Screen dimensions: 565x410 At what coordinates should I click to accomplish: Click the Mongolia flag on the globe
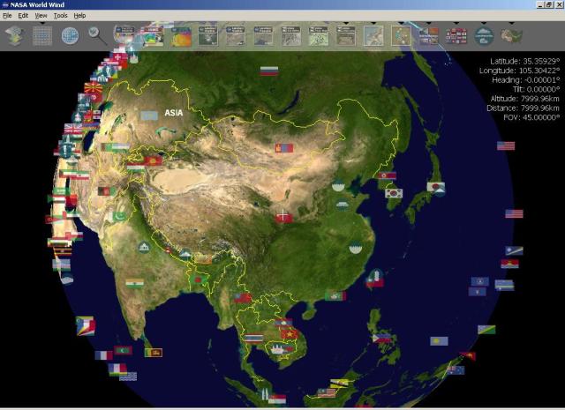click(284, 147)
